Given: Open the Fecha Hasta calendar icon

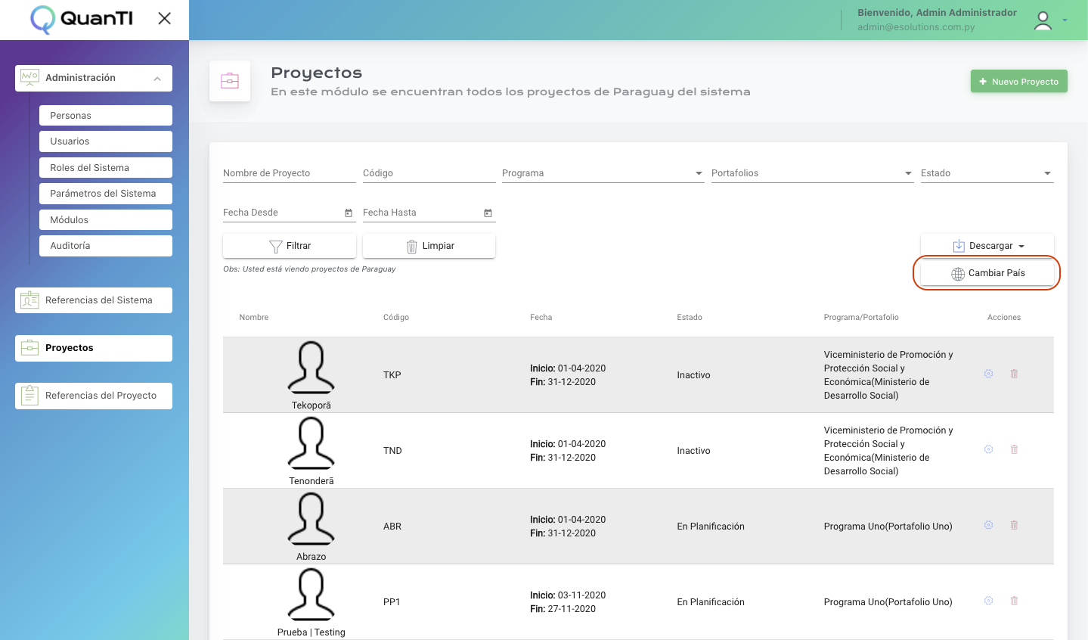Looking at the screenshot, I should pos(488,213).
